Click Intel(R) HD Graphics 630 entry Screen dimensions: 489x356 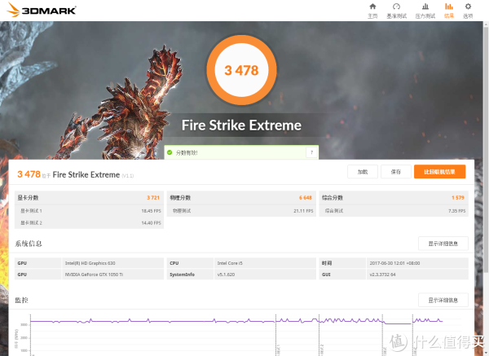(x=90, y=263)
